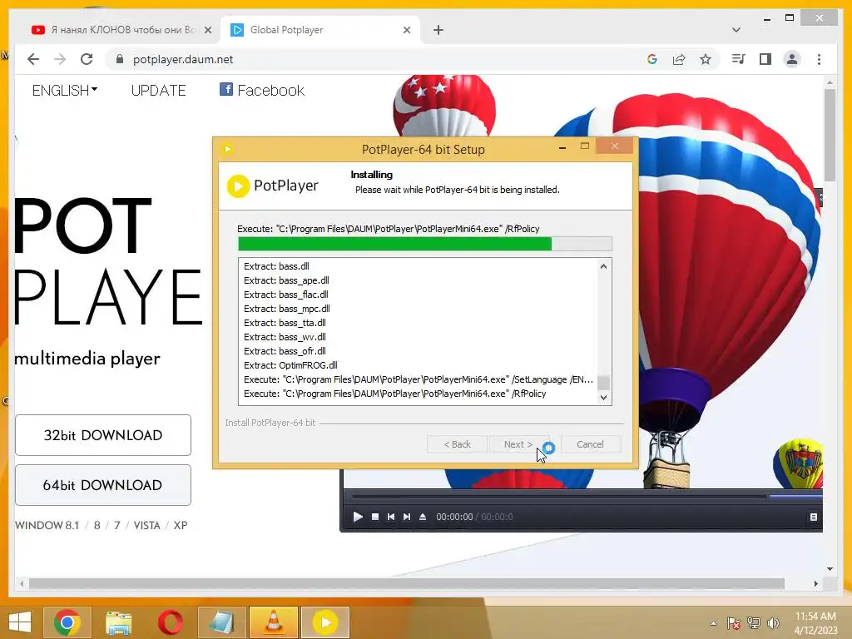Select log line 'Extract: bass_ape.dll'

point(286,280)
